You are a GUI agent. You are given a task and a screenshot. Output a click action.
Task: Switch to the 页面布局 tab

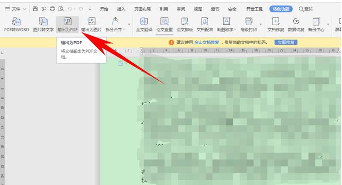tap(142, 9)
